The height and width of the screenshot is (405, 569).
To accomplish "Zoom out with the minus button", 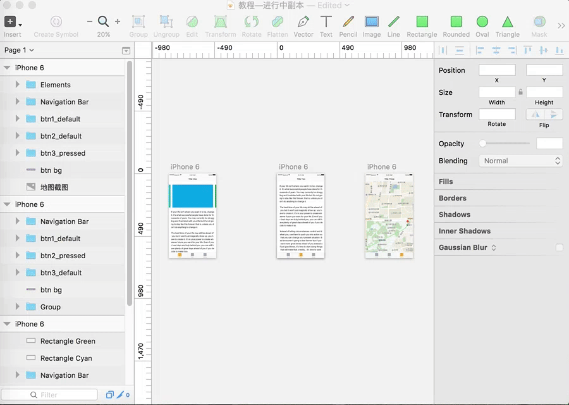I will click(x=90, y=22).
